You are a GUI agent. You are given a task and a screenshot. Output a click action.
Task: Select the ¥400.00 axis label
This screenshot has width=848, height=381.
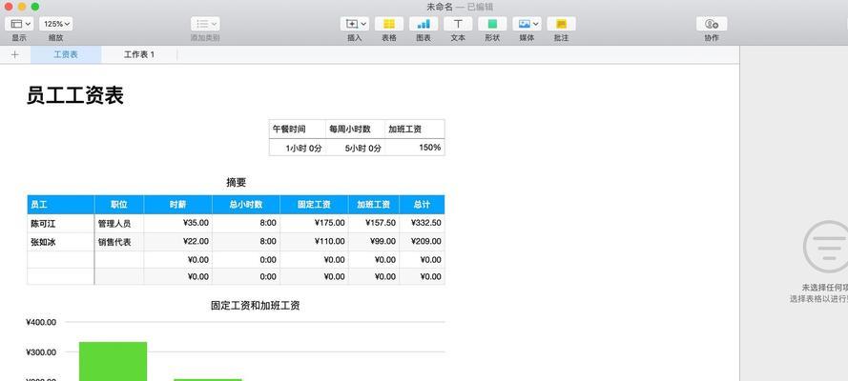41,322
